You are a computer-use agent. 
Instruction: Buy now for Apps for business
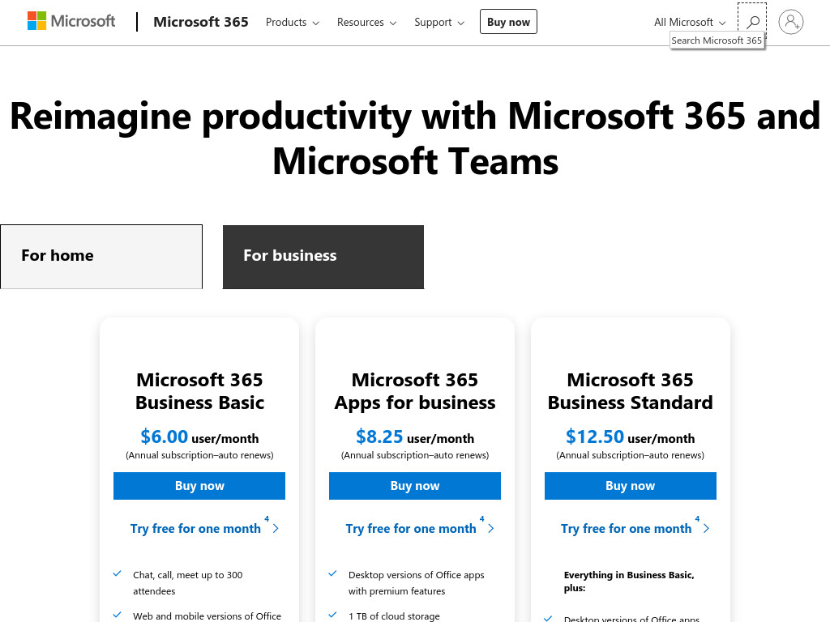coord(414,486)
